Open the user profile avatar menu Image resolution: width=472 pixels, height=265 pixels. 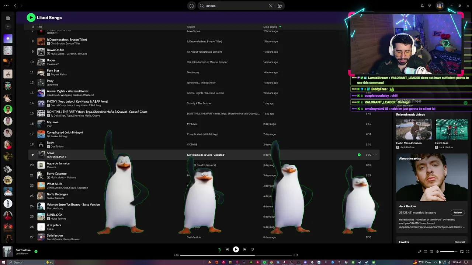click(440, 6)
